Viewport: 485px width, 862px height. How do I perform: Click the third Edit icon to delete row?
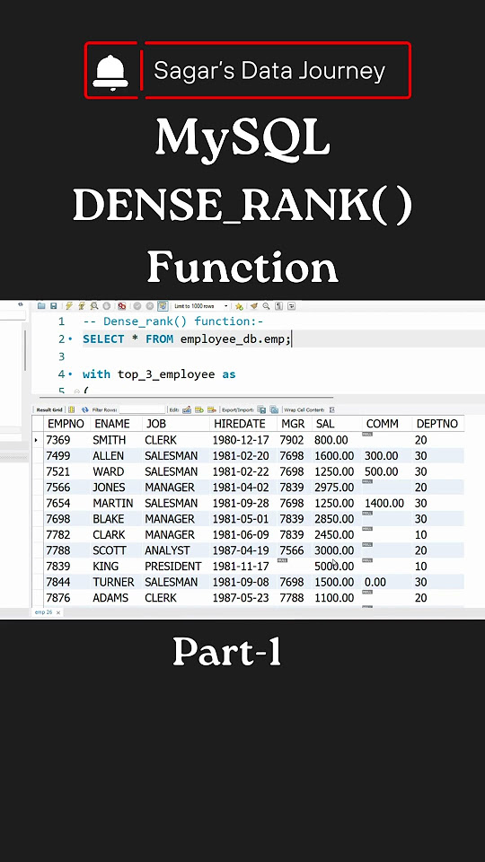coord(212,409)
